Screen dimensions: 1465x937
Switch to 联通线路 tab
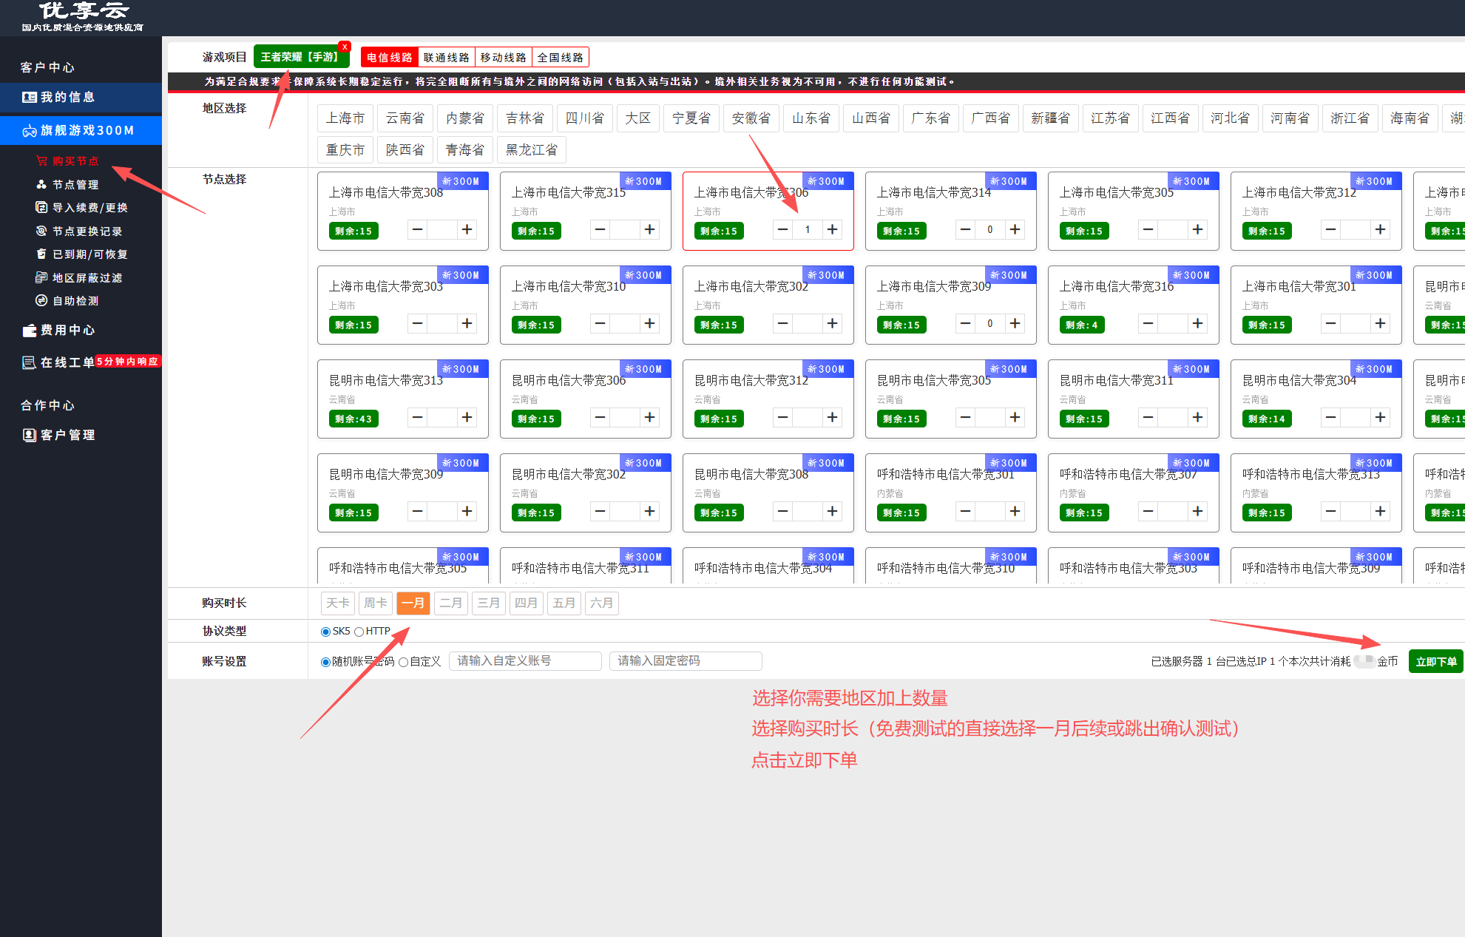pyautogui.click(x=447, y=57)
